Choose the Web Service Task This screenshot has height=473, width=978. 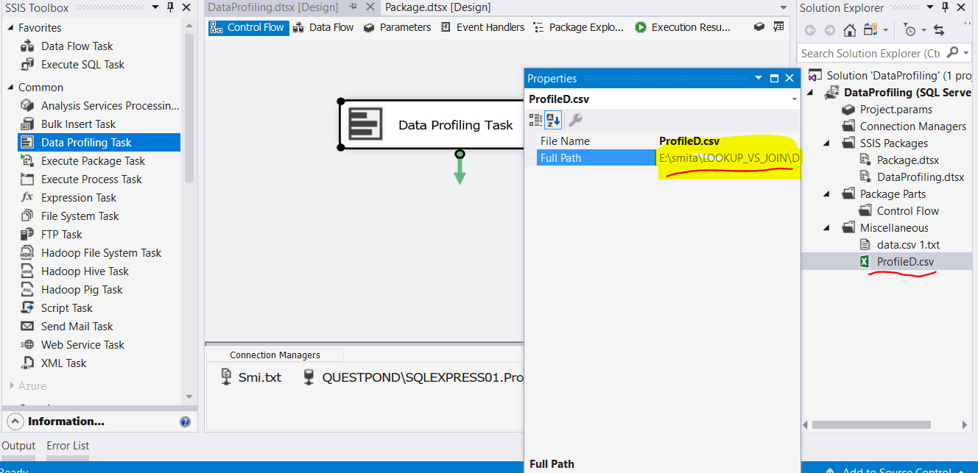pyautogui.click(x=82, y=345)
